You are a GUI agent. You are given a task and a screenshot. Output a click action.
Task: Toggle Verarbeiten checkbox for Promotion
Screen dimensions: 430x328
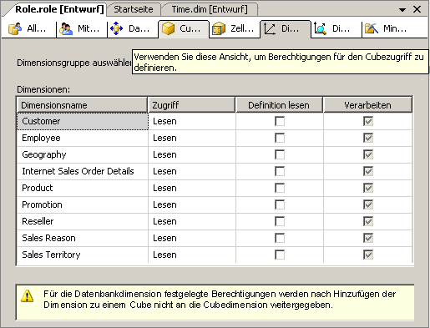[x=368, y=204]
